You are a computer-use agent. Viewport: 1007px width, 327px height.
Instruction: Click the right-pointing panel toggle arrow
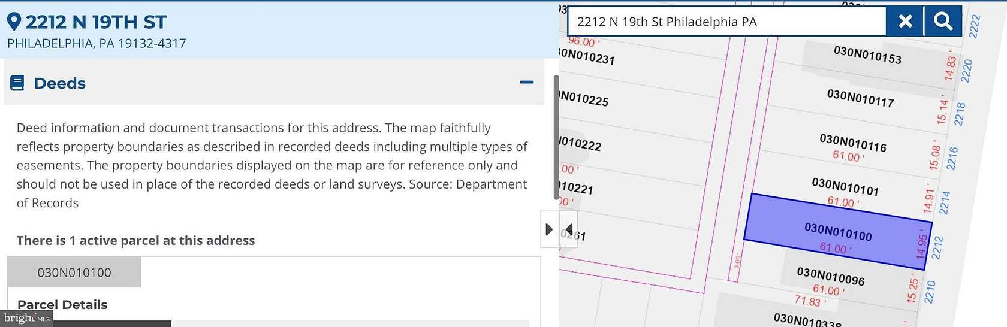[549, 229]
